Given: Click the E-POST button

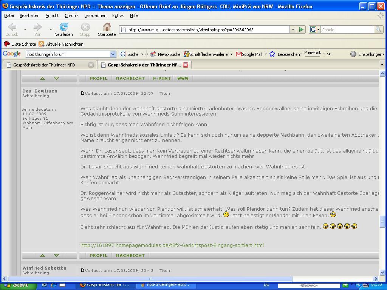Looking at the screenshot, I should 162,78.
